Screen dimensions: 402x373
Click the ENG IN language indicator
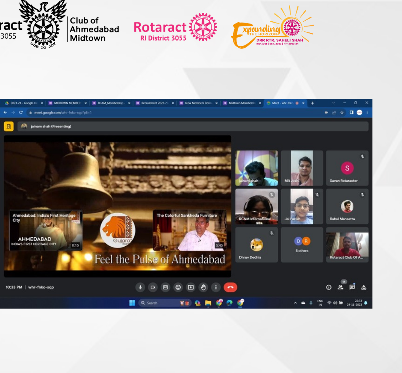[320, 303]
